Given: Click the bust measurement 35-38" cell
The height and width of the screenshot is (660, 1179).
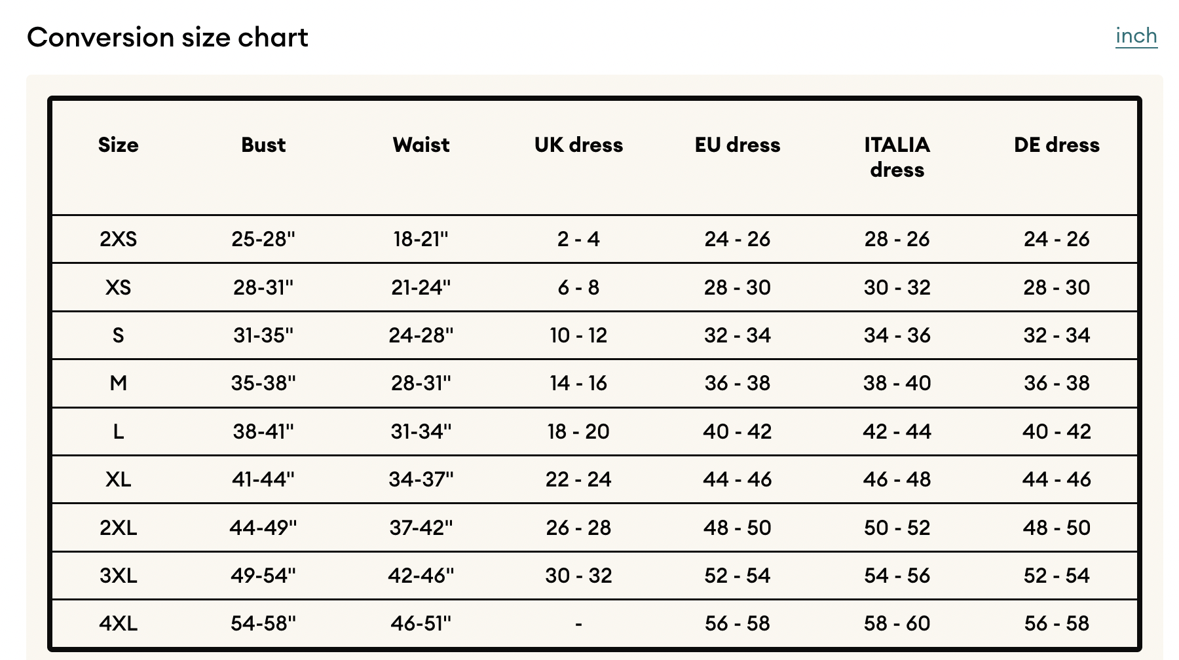Looking at the screenshot, I should coord(263,383).
